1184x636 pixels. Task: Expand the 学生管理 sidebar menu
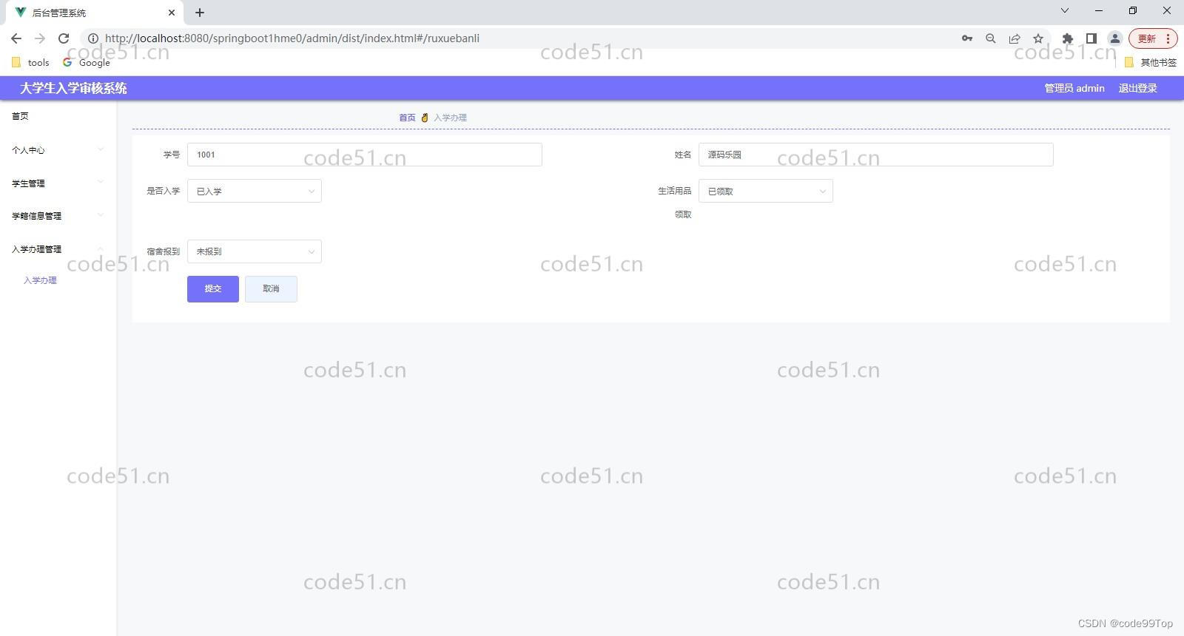58,183
